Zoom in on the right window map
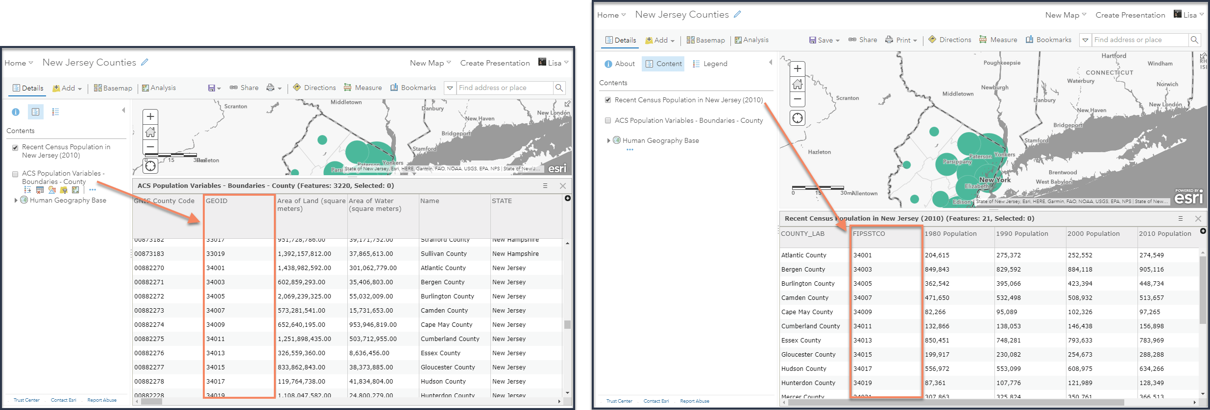The height and width of the screenshot is (410, 1210). click(x=798, y=68)
